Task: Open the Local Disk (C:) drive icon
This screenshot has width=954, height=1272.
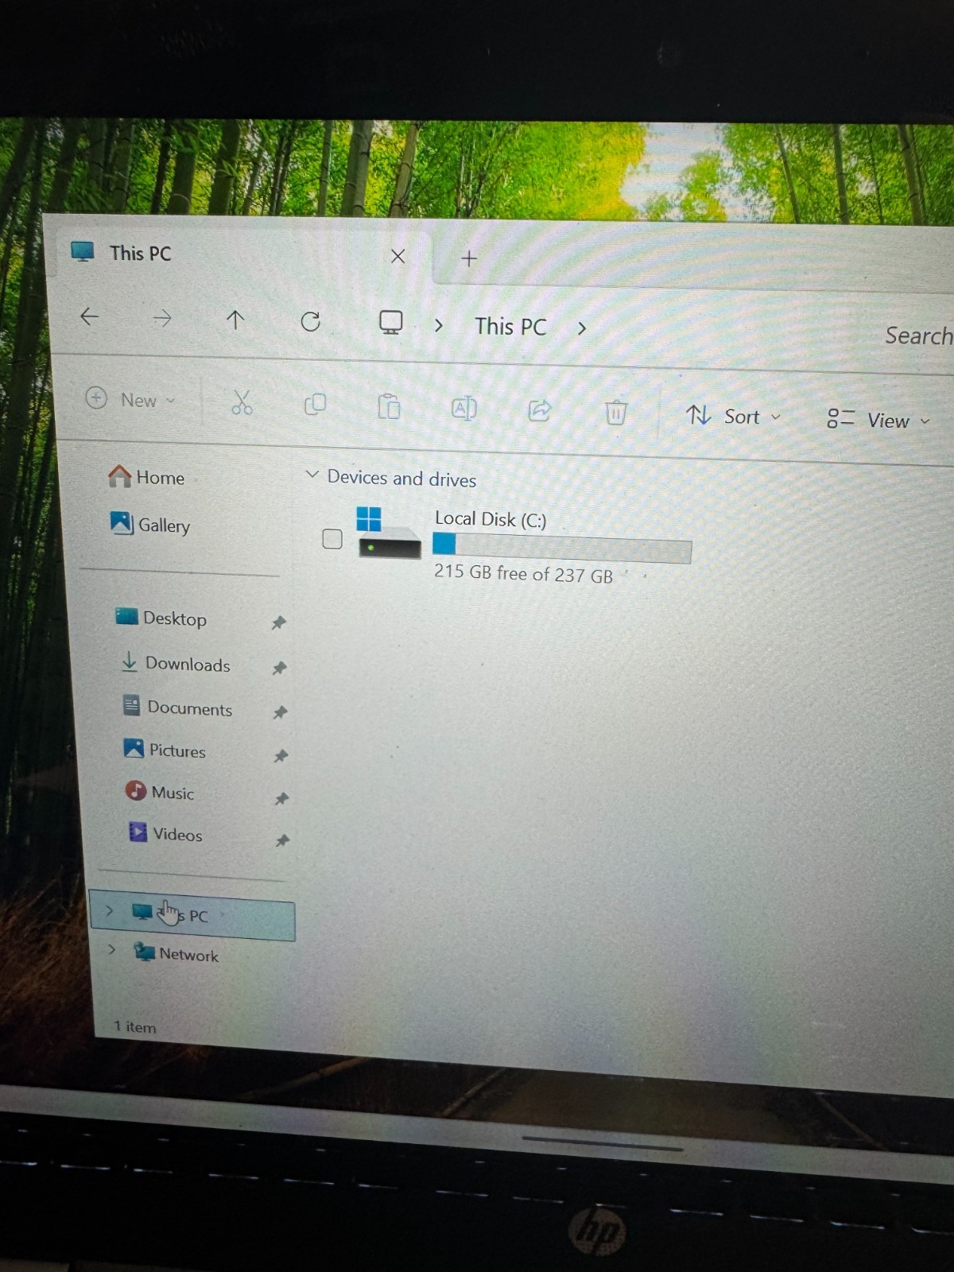Action: 388,533
